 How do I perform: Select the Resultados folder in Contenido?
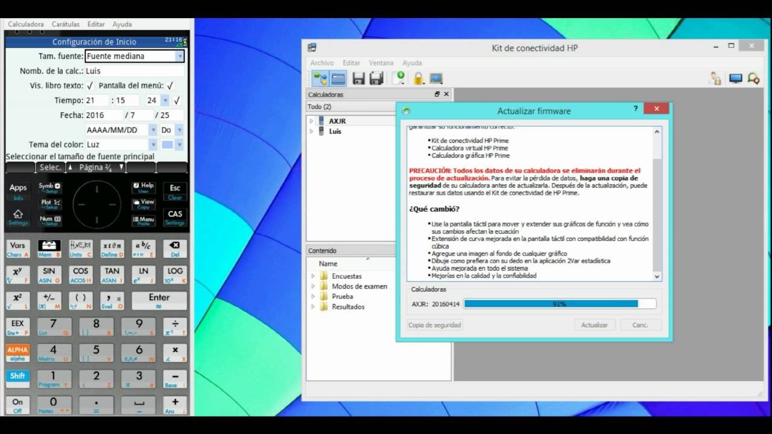coord(348,307)
